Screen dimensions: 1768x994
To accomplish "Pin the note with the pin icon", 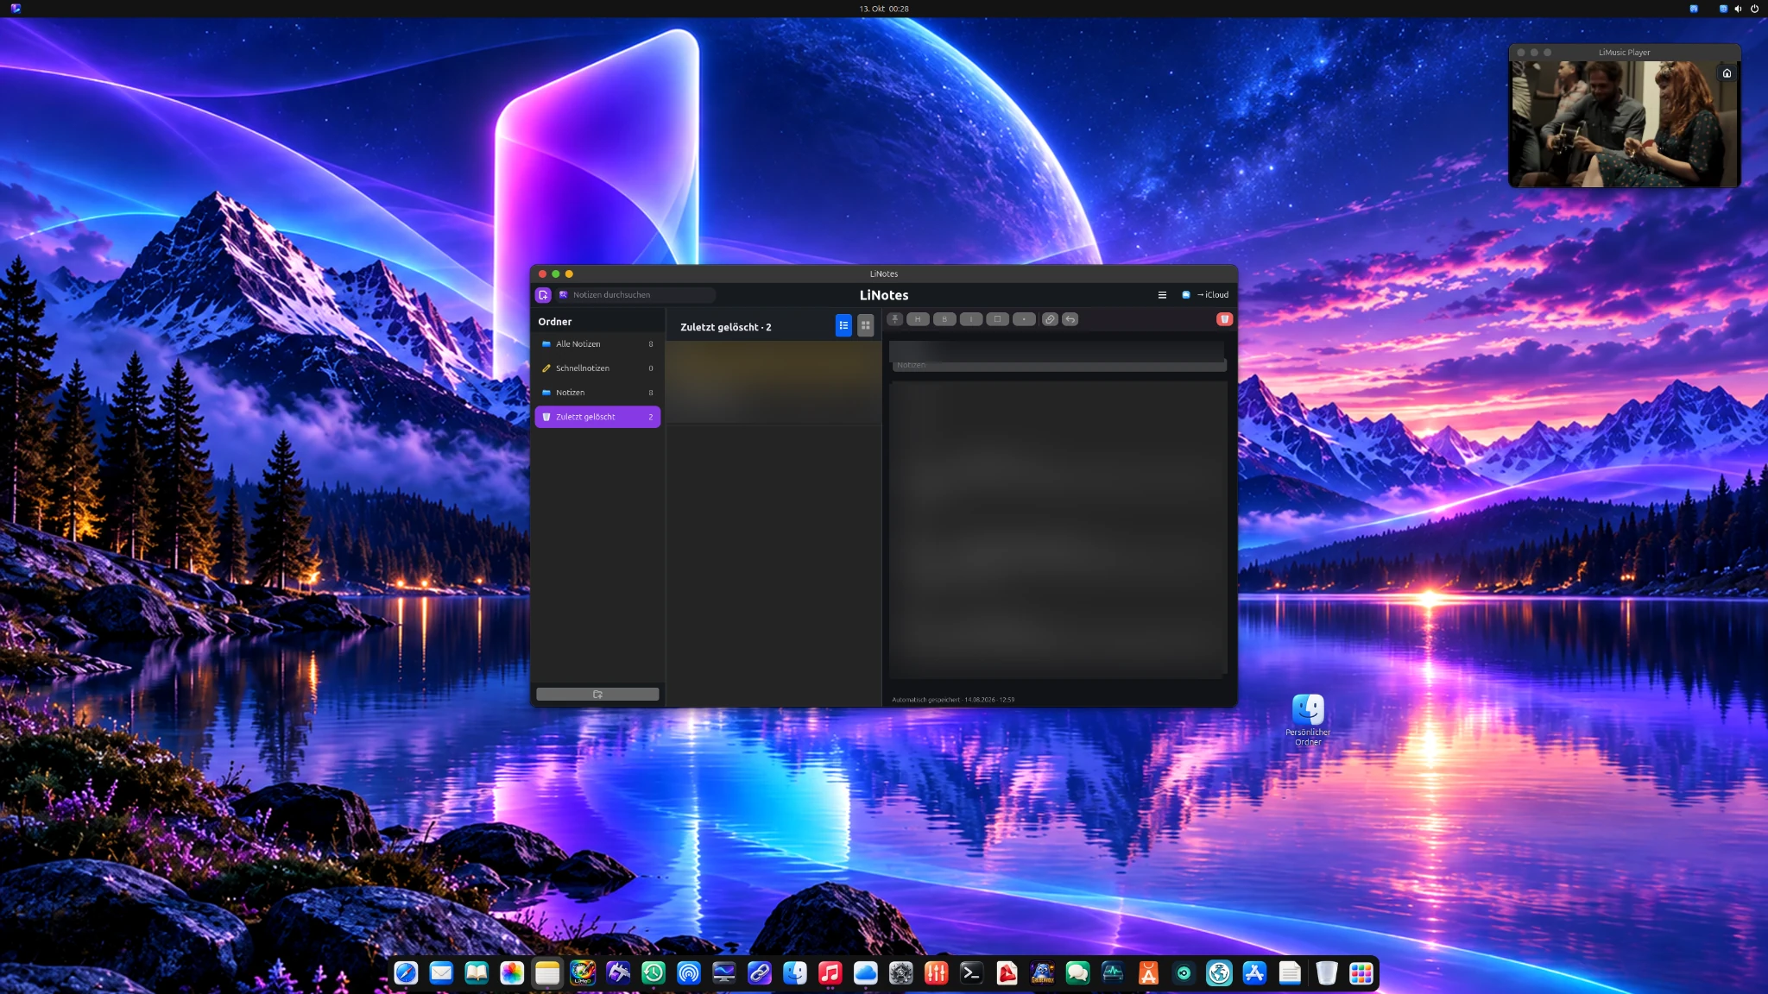I will pos(895,319).
